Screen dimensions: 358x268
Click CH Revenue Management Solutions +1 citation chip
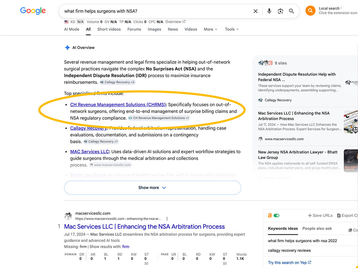click(159, 118)
